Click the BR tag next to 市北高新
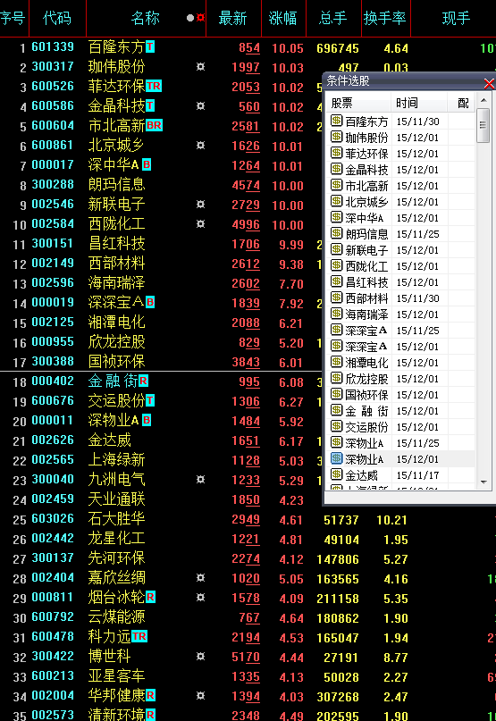 (154, 126)
